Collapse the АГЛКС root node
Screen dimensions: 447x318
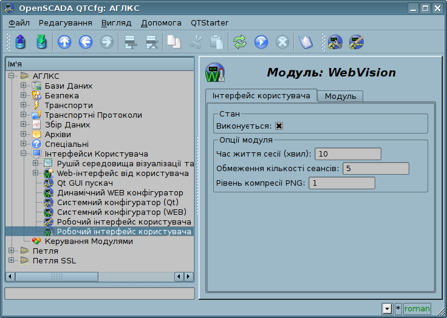(x=11, y=76)
